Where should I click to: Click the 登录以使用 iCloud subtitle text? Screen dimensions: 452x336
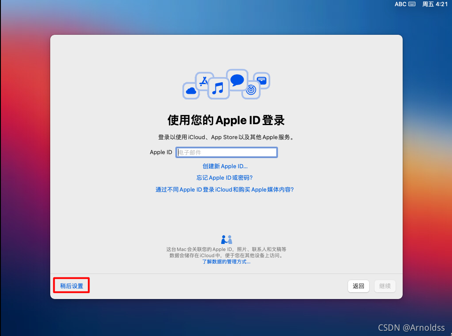[226, 137]
